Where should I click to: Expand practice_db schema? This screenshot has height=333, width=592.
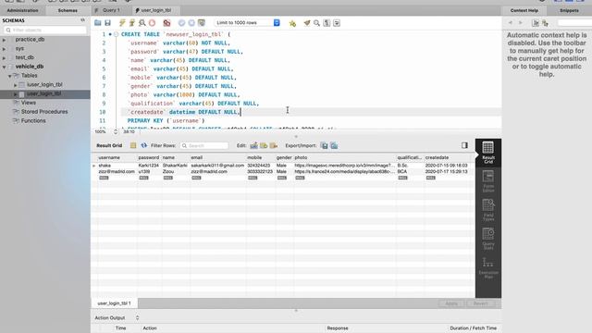click(4, 40)
